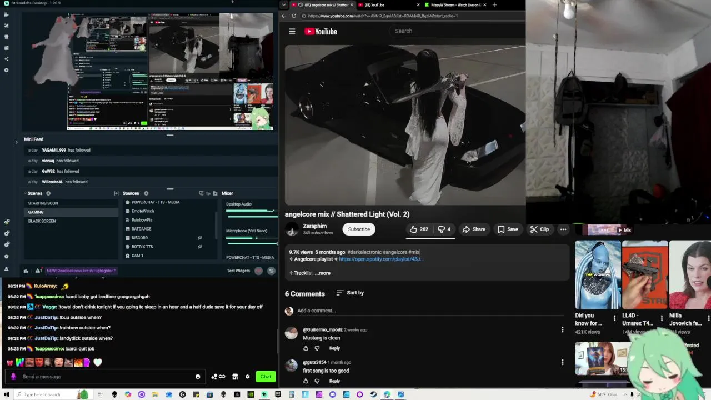Open the more actions ellipsis beside Clip

tap(563, 229)
